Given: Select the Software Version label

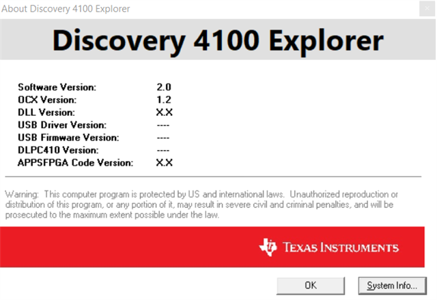Looking at the screenshot, I should click(57, 87).
